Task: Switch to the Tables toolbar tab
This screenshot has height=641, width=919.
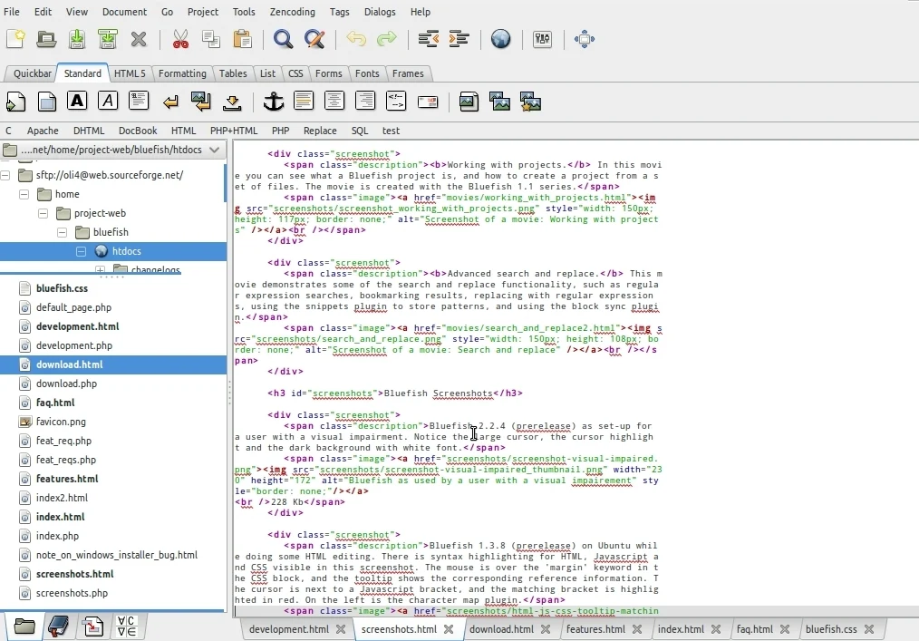Action: (233, 73)
